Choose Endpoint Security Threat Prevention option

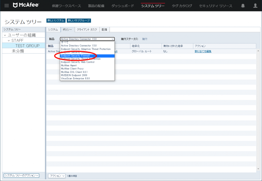[87, 59]
